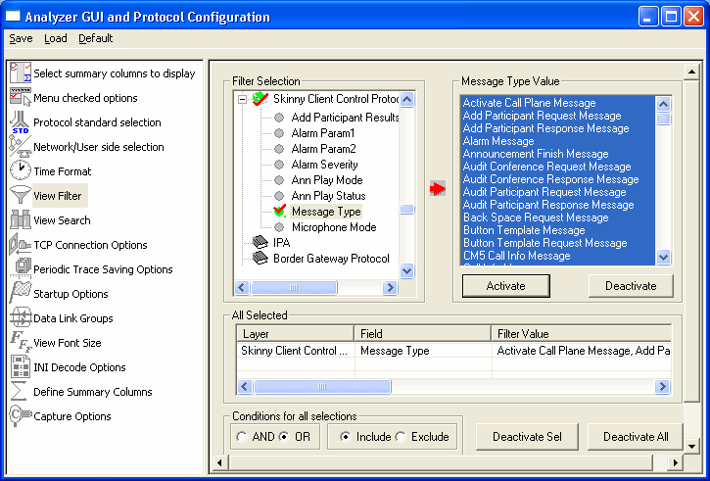Click the Deactivate button
The width and height of the screenshot is (710, 481).
[631, 286]
